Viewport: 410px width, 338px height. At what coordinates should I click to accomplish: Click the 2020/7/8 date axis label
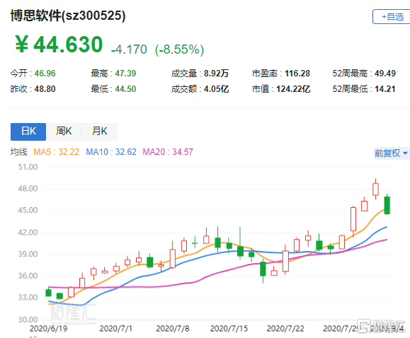point(173,329)
